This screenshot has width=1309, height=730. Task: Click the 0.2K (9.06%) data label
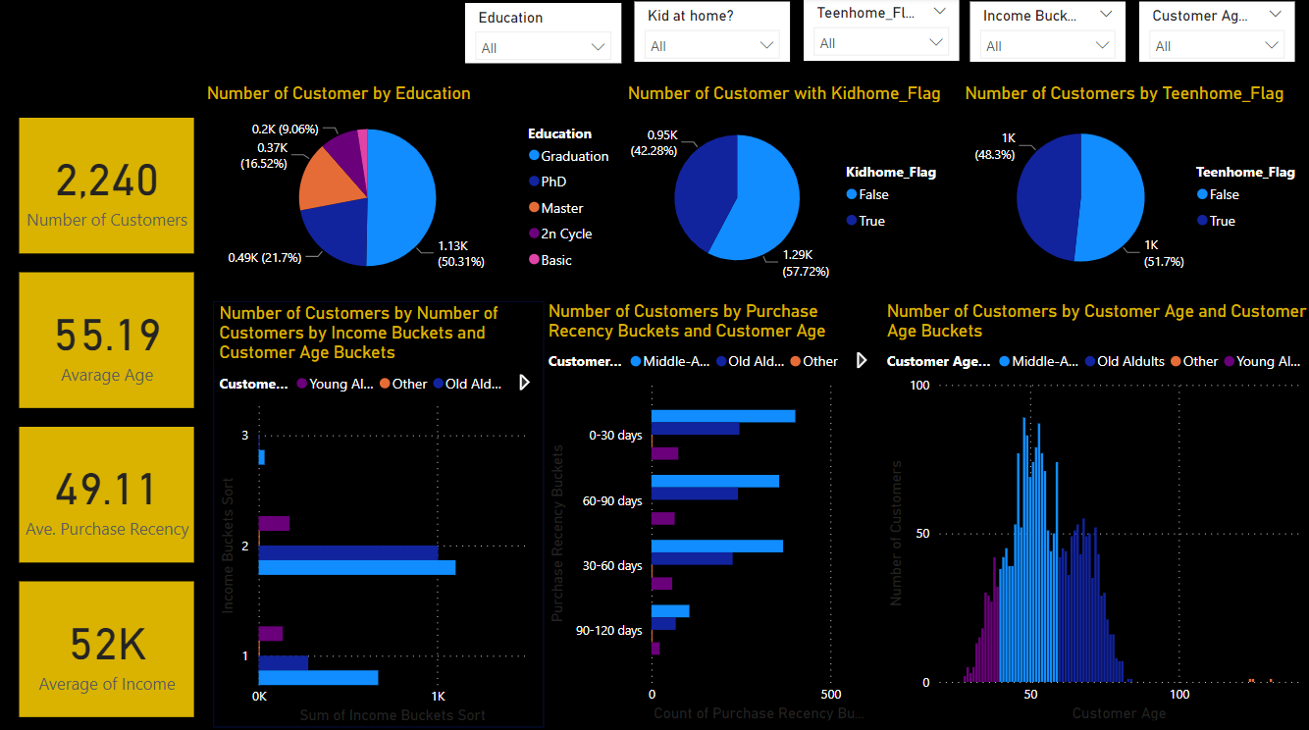[286, 129]
